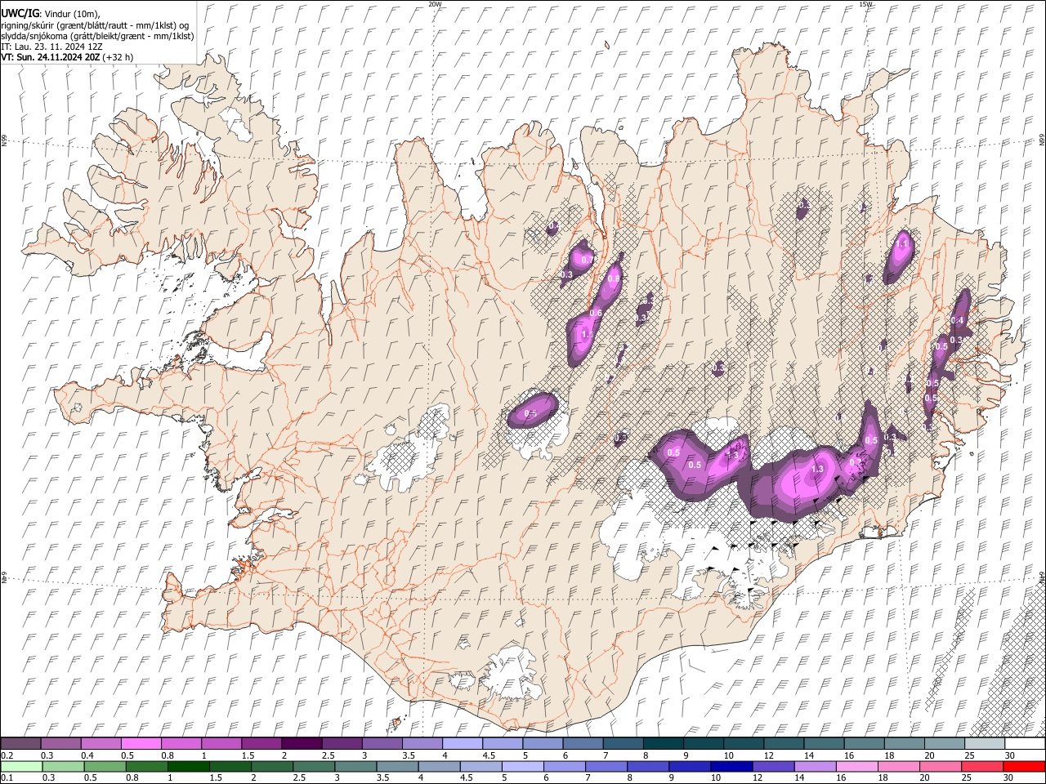Viewport: 1046px width, 784px height.
Task: Pick the 0.8 green swatch in lower rain scale
Action: [x=145, y=766]
